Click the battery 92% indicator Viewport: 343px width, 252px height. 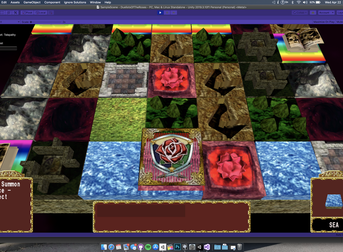[x=315, y=2]
